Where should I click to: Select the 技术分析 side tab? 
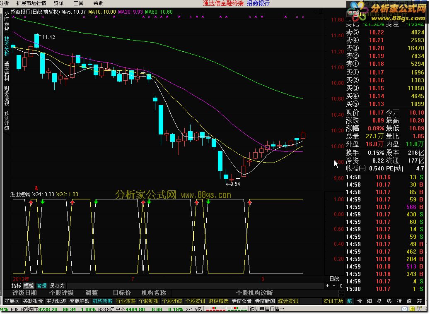7,46
